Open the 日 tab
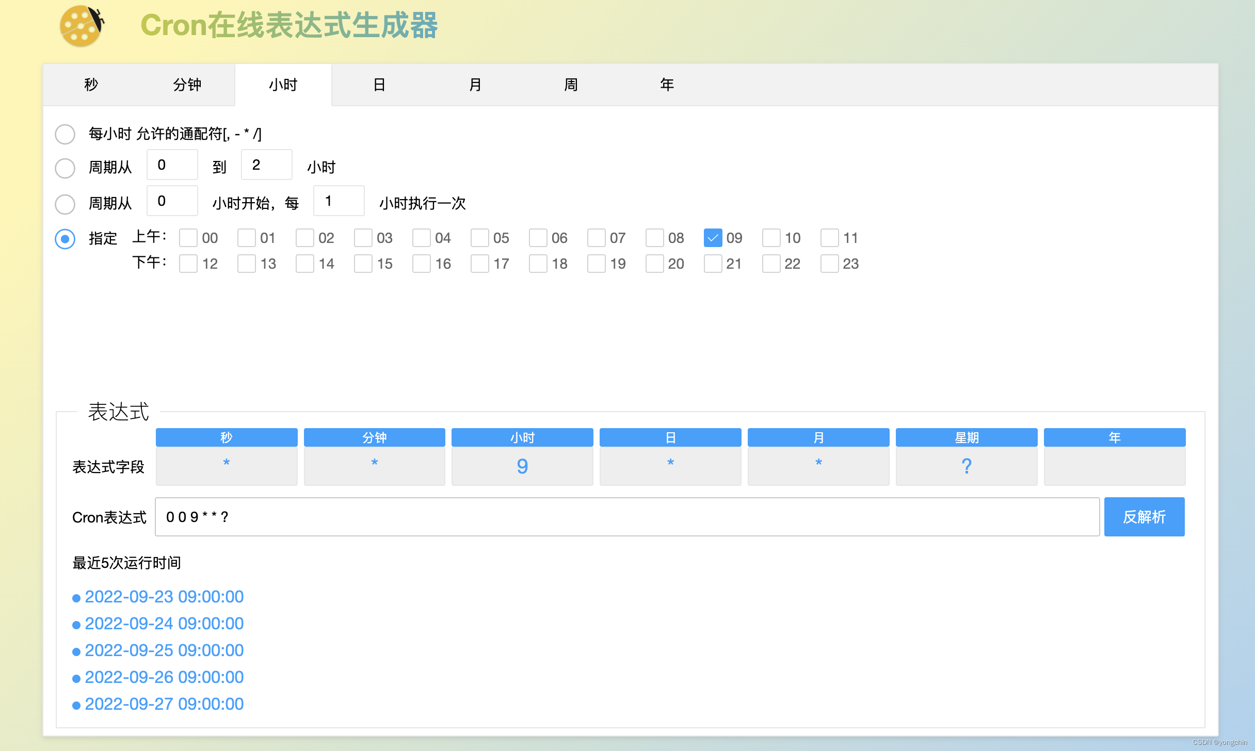Image resolution: width=1255 pixels, height=751 pixels. pyautogui.click(x=379, y=85)
